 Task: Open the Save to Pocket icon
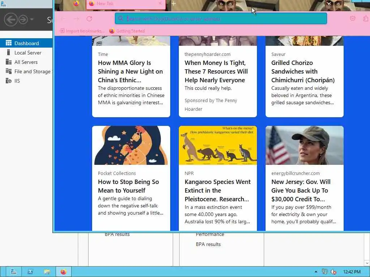click(353, 18)
